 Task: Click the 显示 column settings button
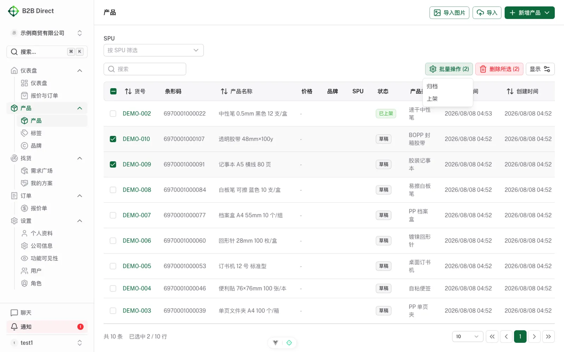(x=540, y=69)
